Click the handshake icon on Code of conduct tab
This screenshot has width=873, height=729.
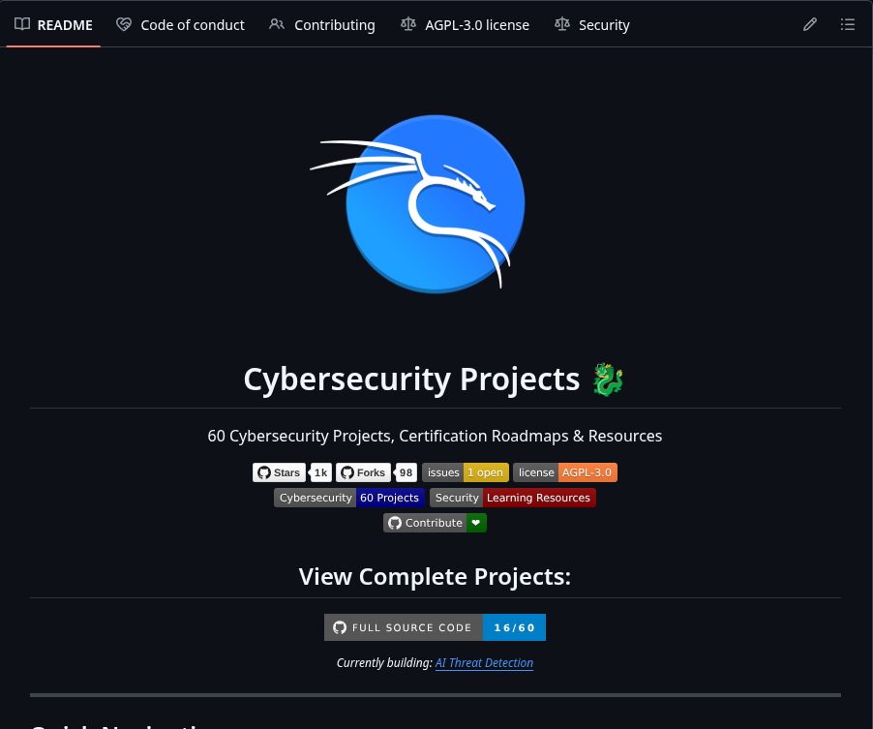[x=123, y=24]
